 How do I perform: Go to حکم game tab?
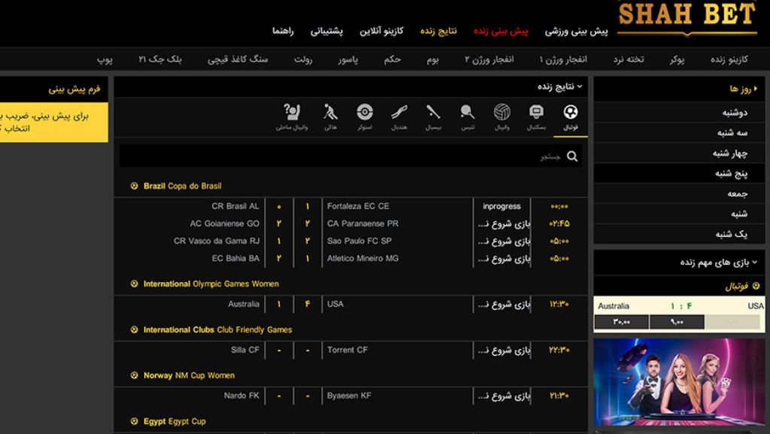pyautogui.click(x=393, y=59)
